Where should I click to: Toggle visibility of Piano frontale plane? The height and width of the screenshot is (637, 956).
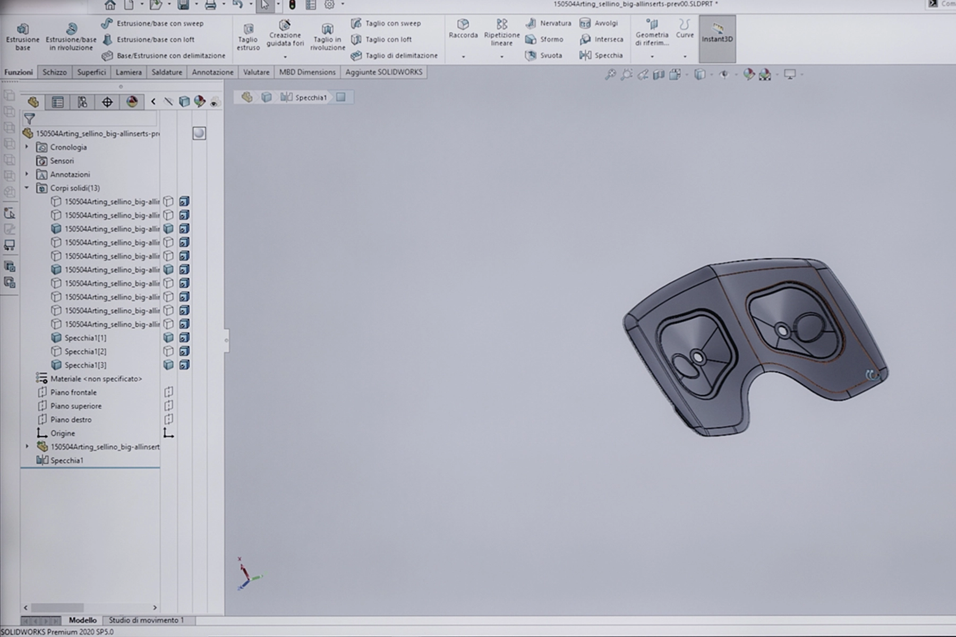tap(168, 392)
